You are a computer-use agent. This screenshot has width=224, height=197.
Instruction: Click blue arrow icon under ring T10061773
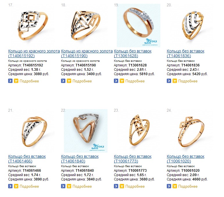pyautogui.click(x=116, y=186)
